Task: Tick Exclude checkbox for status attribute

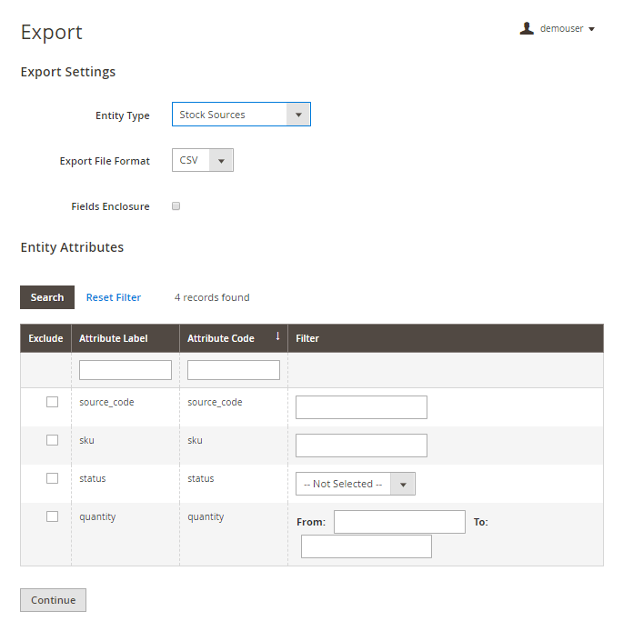Action: point(52,478)
